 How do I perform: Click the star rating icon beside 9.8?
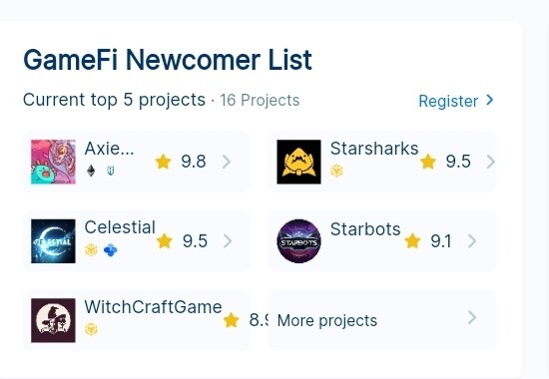coord(163,162)
